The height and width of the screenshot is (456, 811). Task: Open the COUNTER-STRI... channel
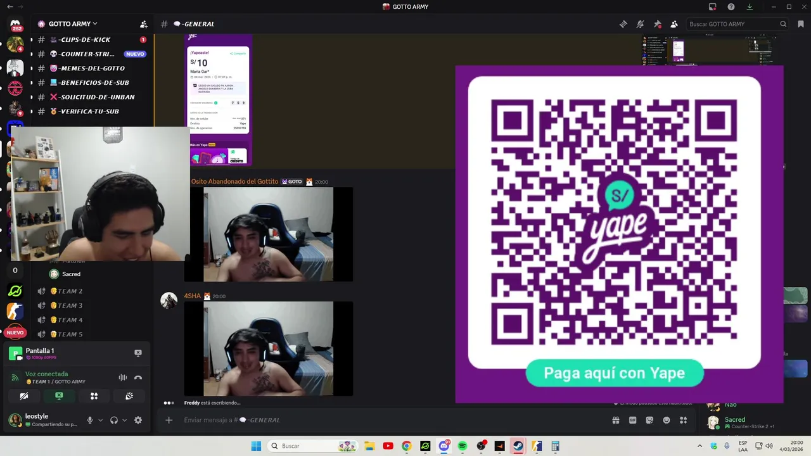pos(92,54)
